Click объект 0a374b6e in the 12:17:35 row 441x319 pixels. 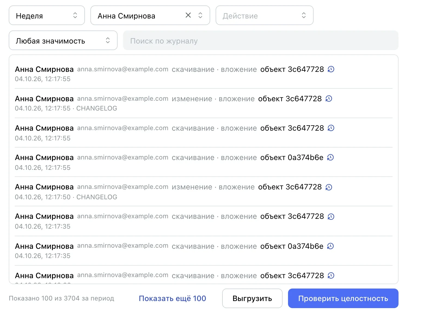pos(292,246)
